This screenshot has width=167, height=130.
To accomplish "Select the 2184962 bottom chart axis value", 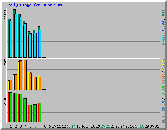I will click(5, 98).
